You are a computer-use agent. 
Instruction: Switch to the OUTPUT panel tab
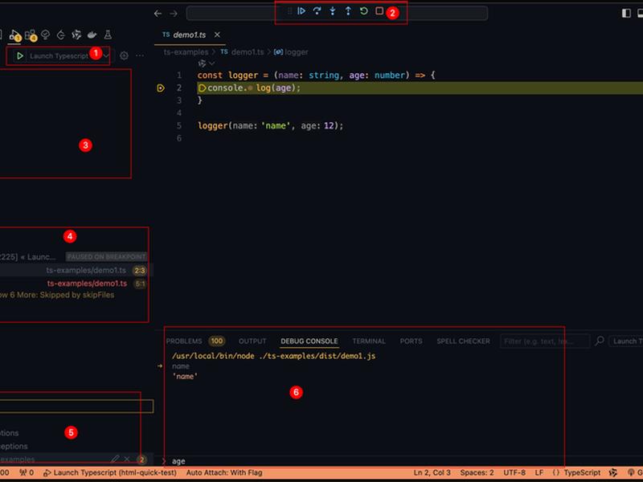[252, 341]
